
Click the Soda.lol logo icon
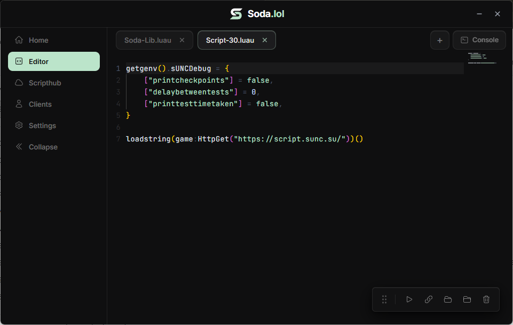(236, 14)
